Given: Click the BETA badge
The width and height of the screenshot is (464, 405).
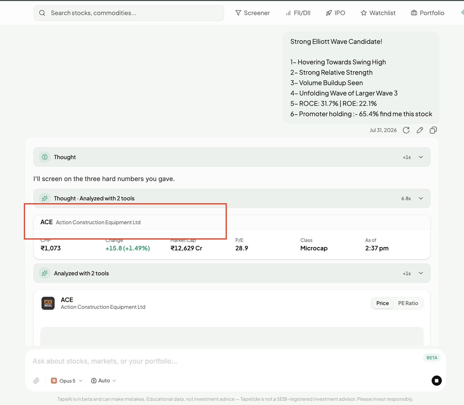Looking at the screenshot, I should 432,358.
